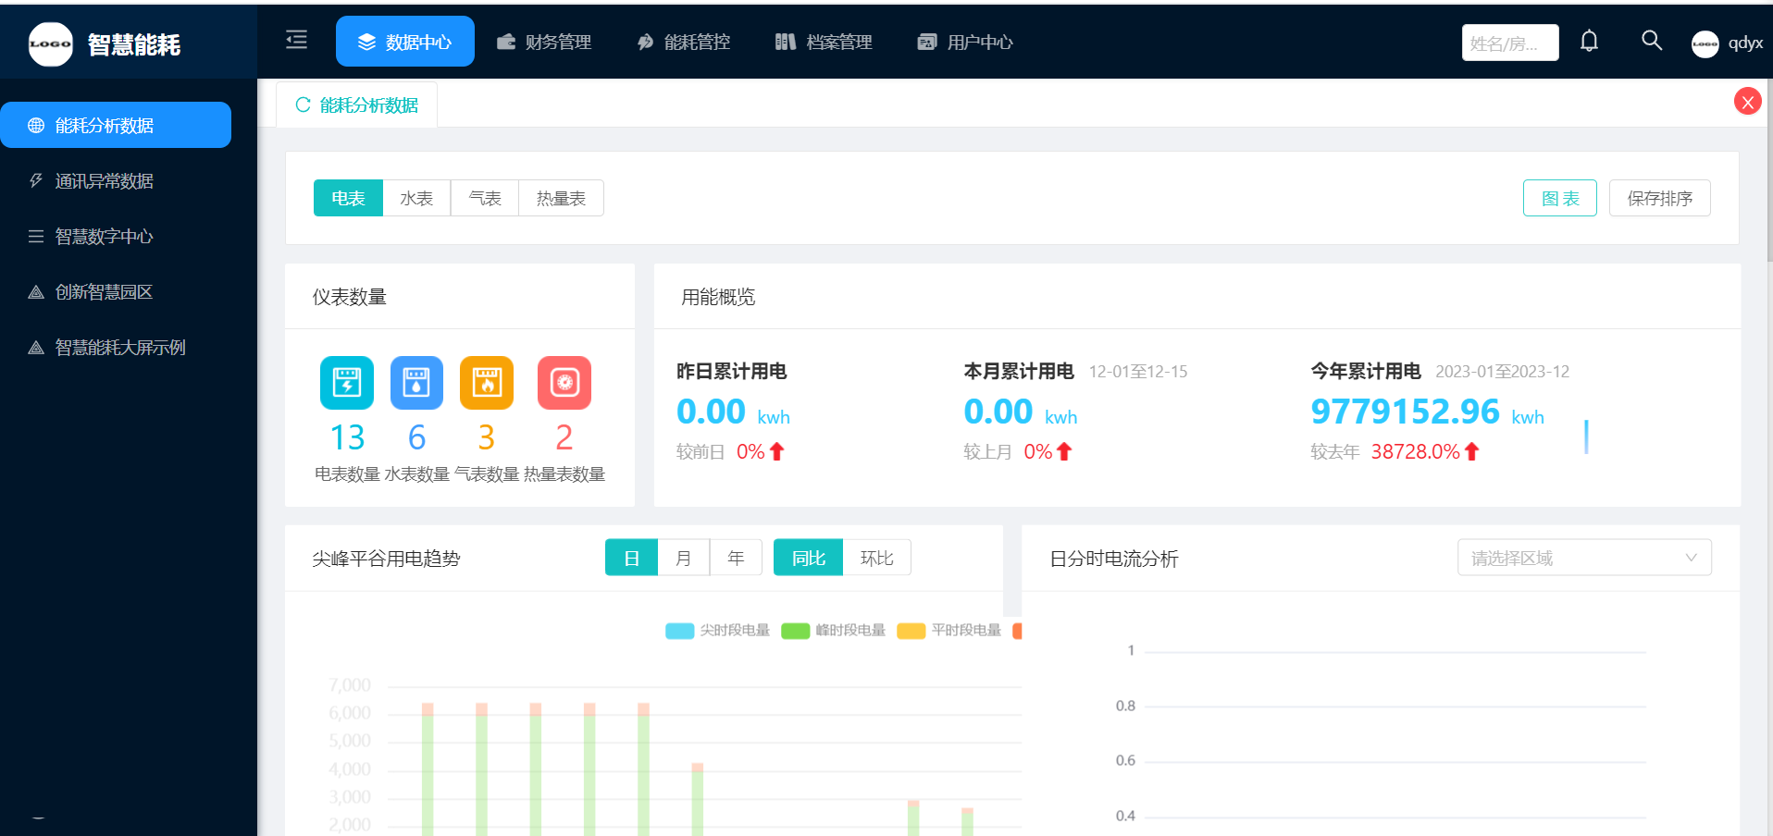The height and width of the screenshot is (836, 1773).
Task: Toggle 尖时段电量 legend swatch
Action: [x=679, y=631]
